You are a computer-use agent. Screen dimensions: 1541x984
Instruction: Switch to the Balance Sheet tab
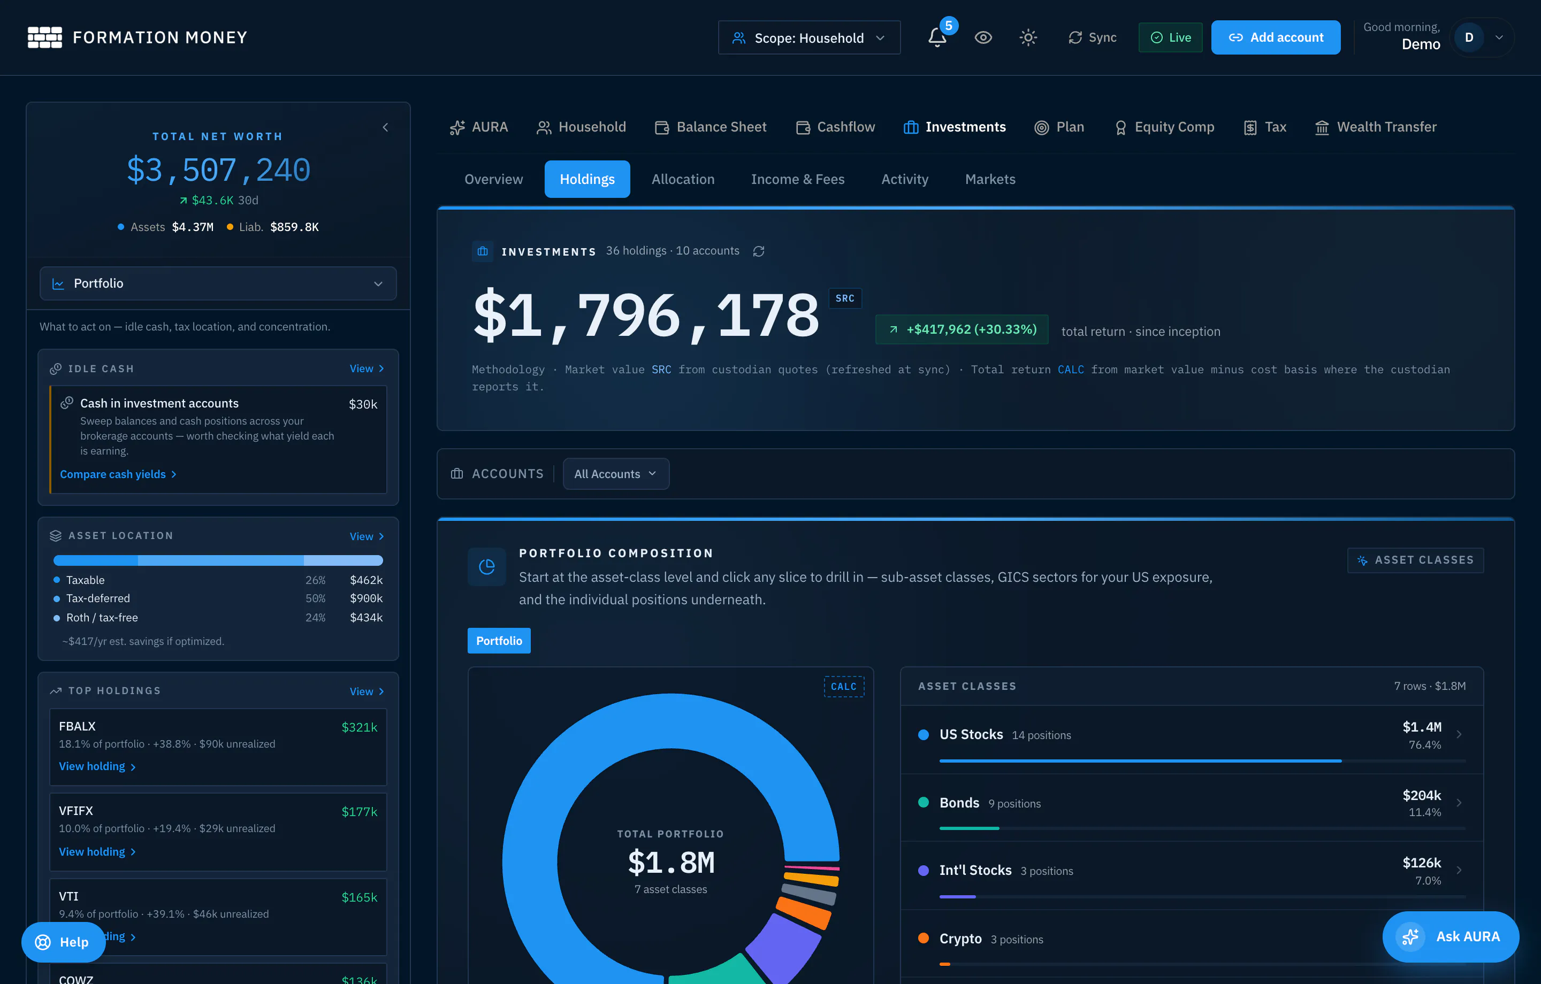click(711, 127)
